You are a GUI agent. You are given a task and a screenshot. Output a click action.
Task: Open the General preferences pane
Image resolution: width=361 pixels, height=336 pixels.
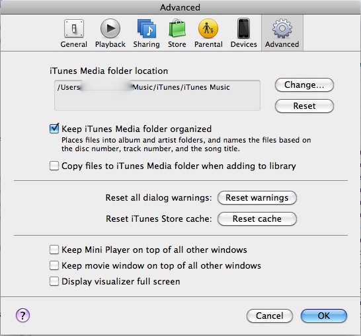click(x=73, y=33)
